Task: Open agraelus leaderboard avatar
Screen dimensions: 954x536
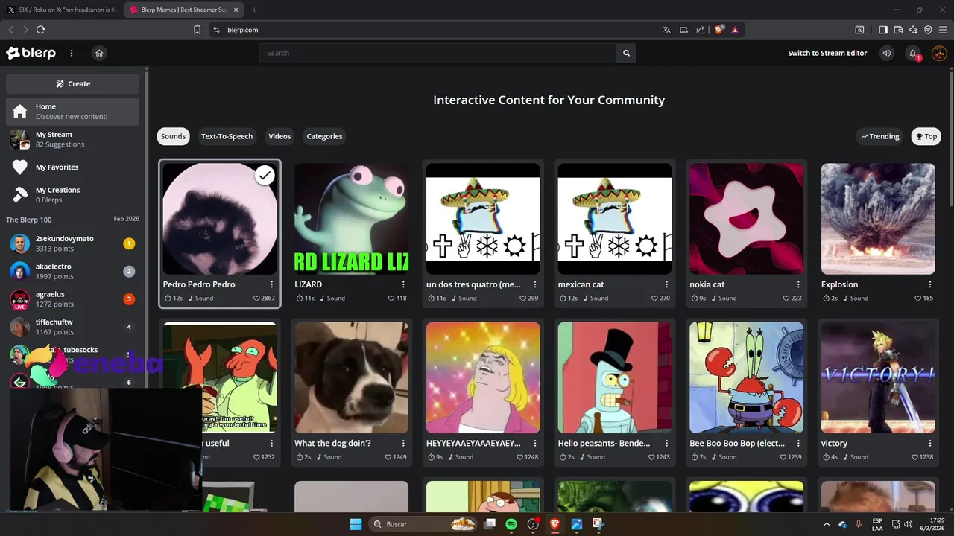Action: pyautogui.click(x=19, y=299)
